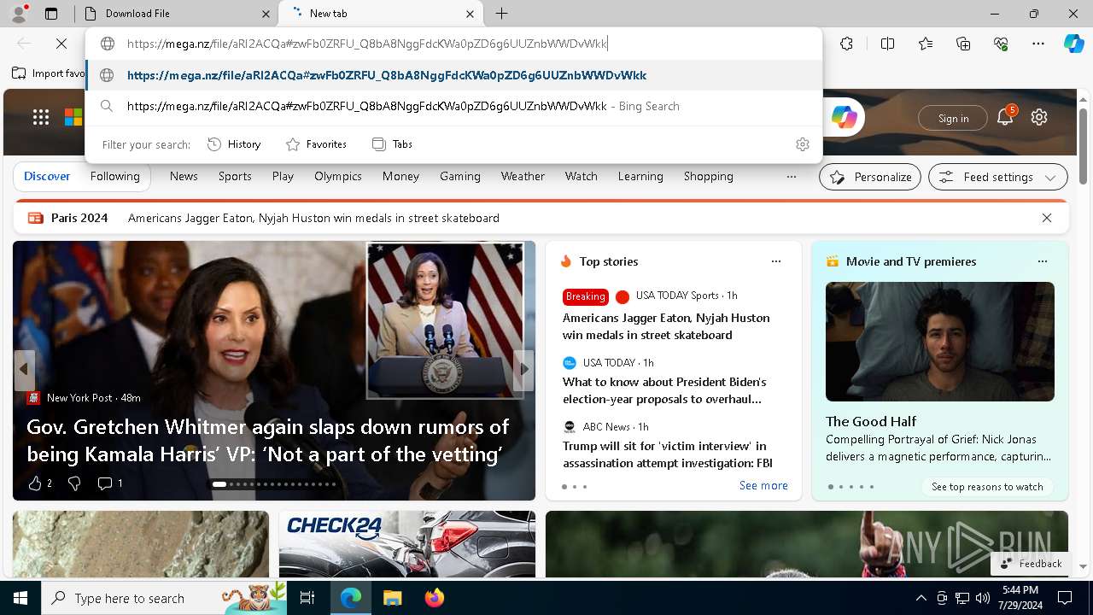Image resolution: width=1093 pixels, height=615 pixels.
Task: Click See more in Top stories
Action: click(x=763, y=485)
